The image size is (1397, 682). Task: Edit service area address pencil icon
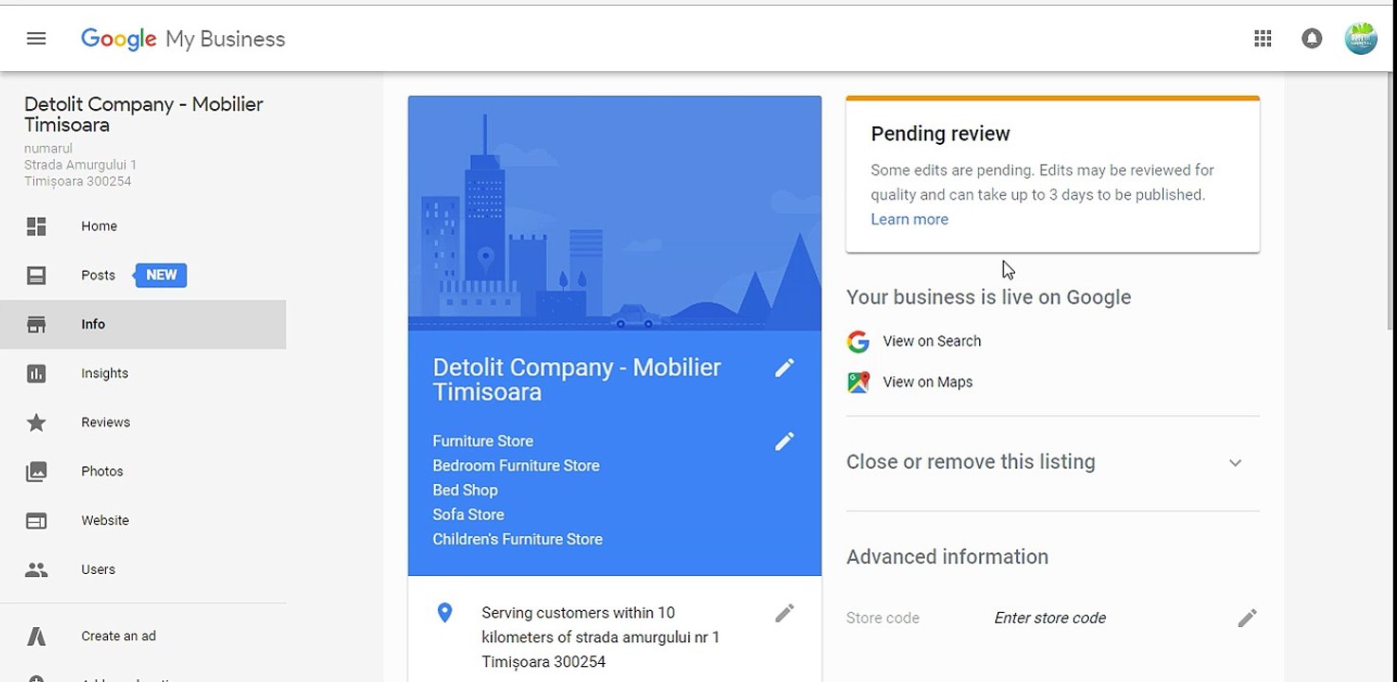pos(784,614)
